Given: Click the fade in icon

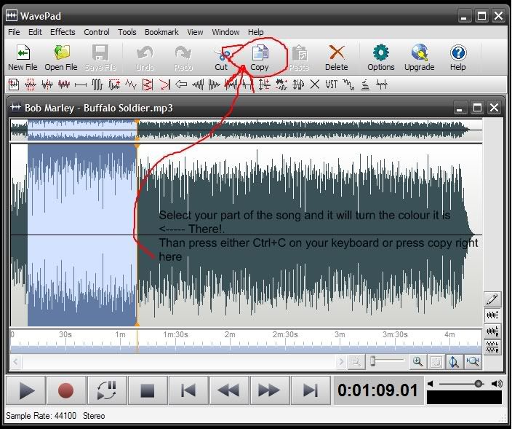Looking at the screenshot, I should pos(198,84).
